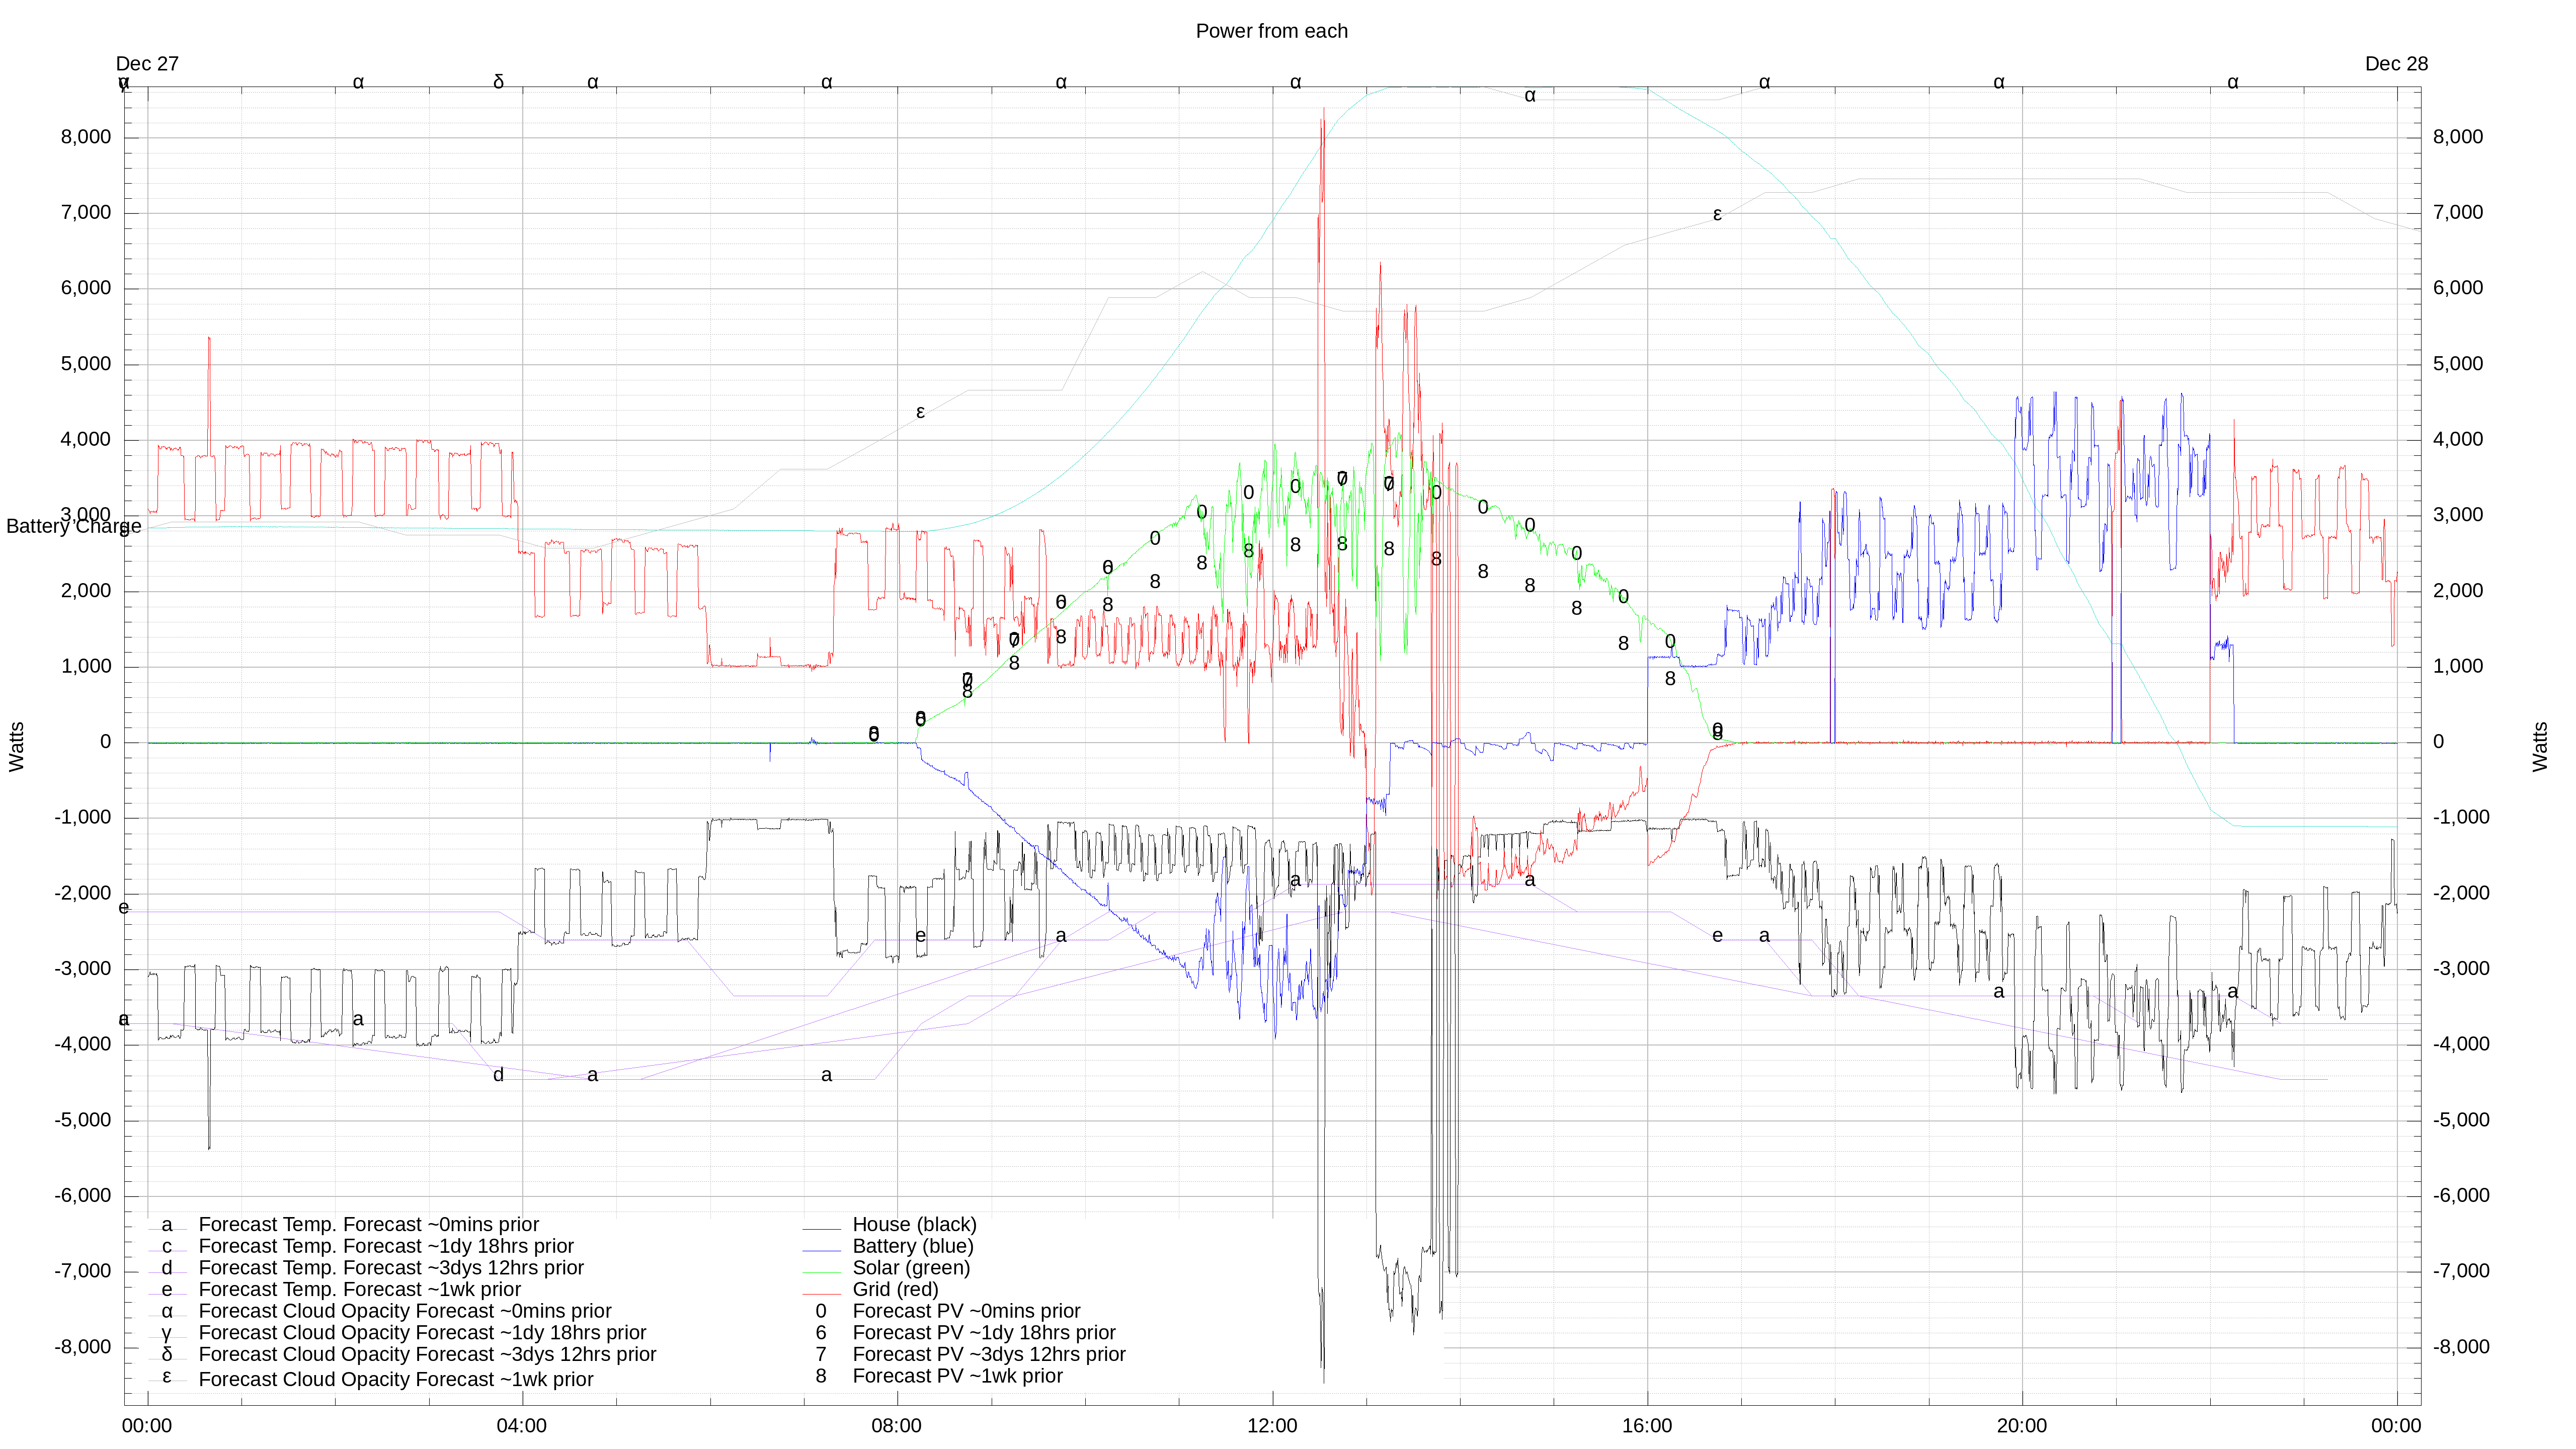Image resolution: width=2576 pixels, height=1449 pixels.
Task: Click the '08:00' x-axis tick label
Action: coord(897,1426)
